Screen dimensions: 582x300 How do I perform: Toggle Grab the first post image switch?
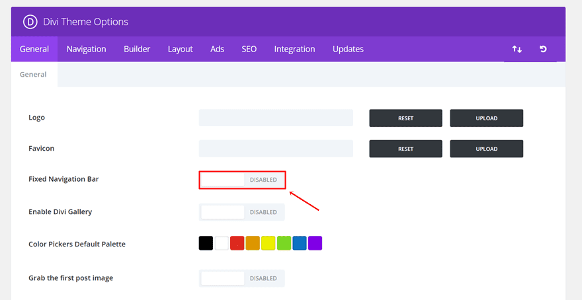242,278
